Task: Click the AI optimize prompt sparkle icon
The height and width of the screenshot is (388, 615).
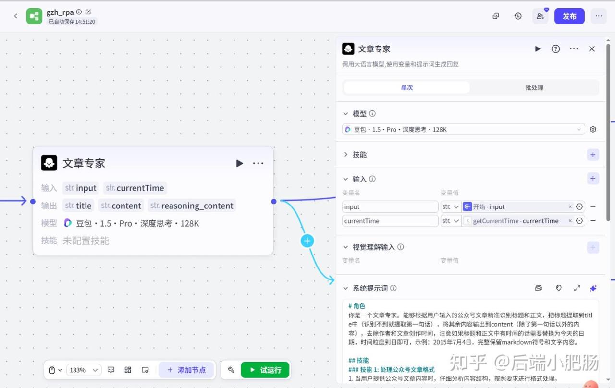Action: (593, 288)
